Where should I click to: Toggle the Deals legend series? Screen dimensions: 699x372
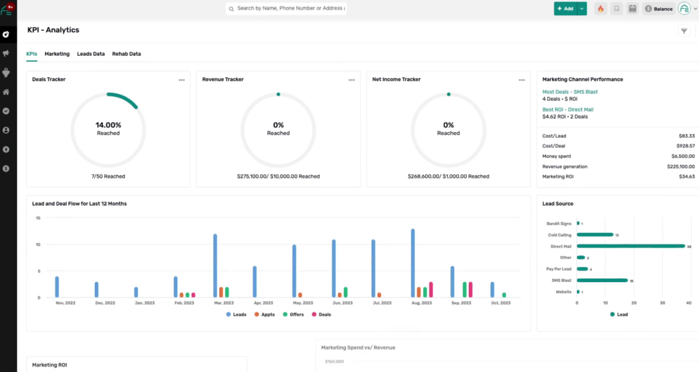pyautogui.click(x=322, y=315)
